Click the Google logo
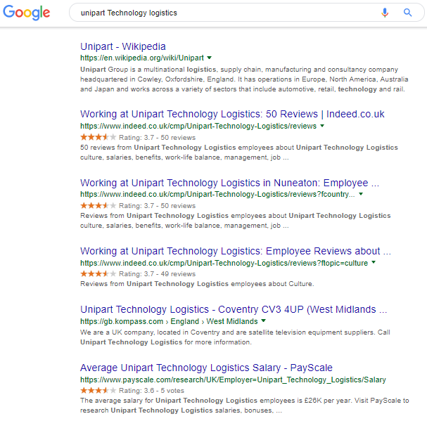 (27, 13)
